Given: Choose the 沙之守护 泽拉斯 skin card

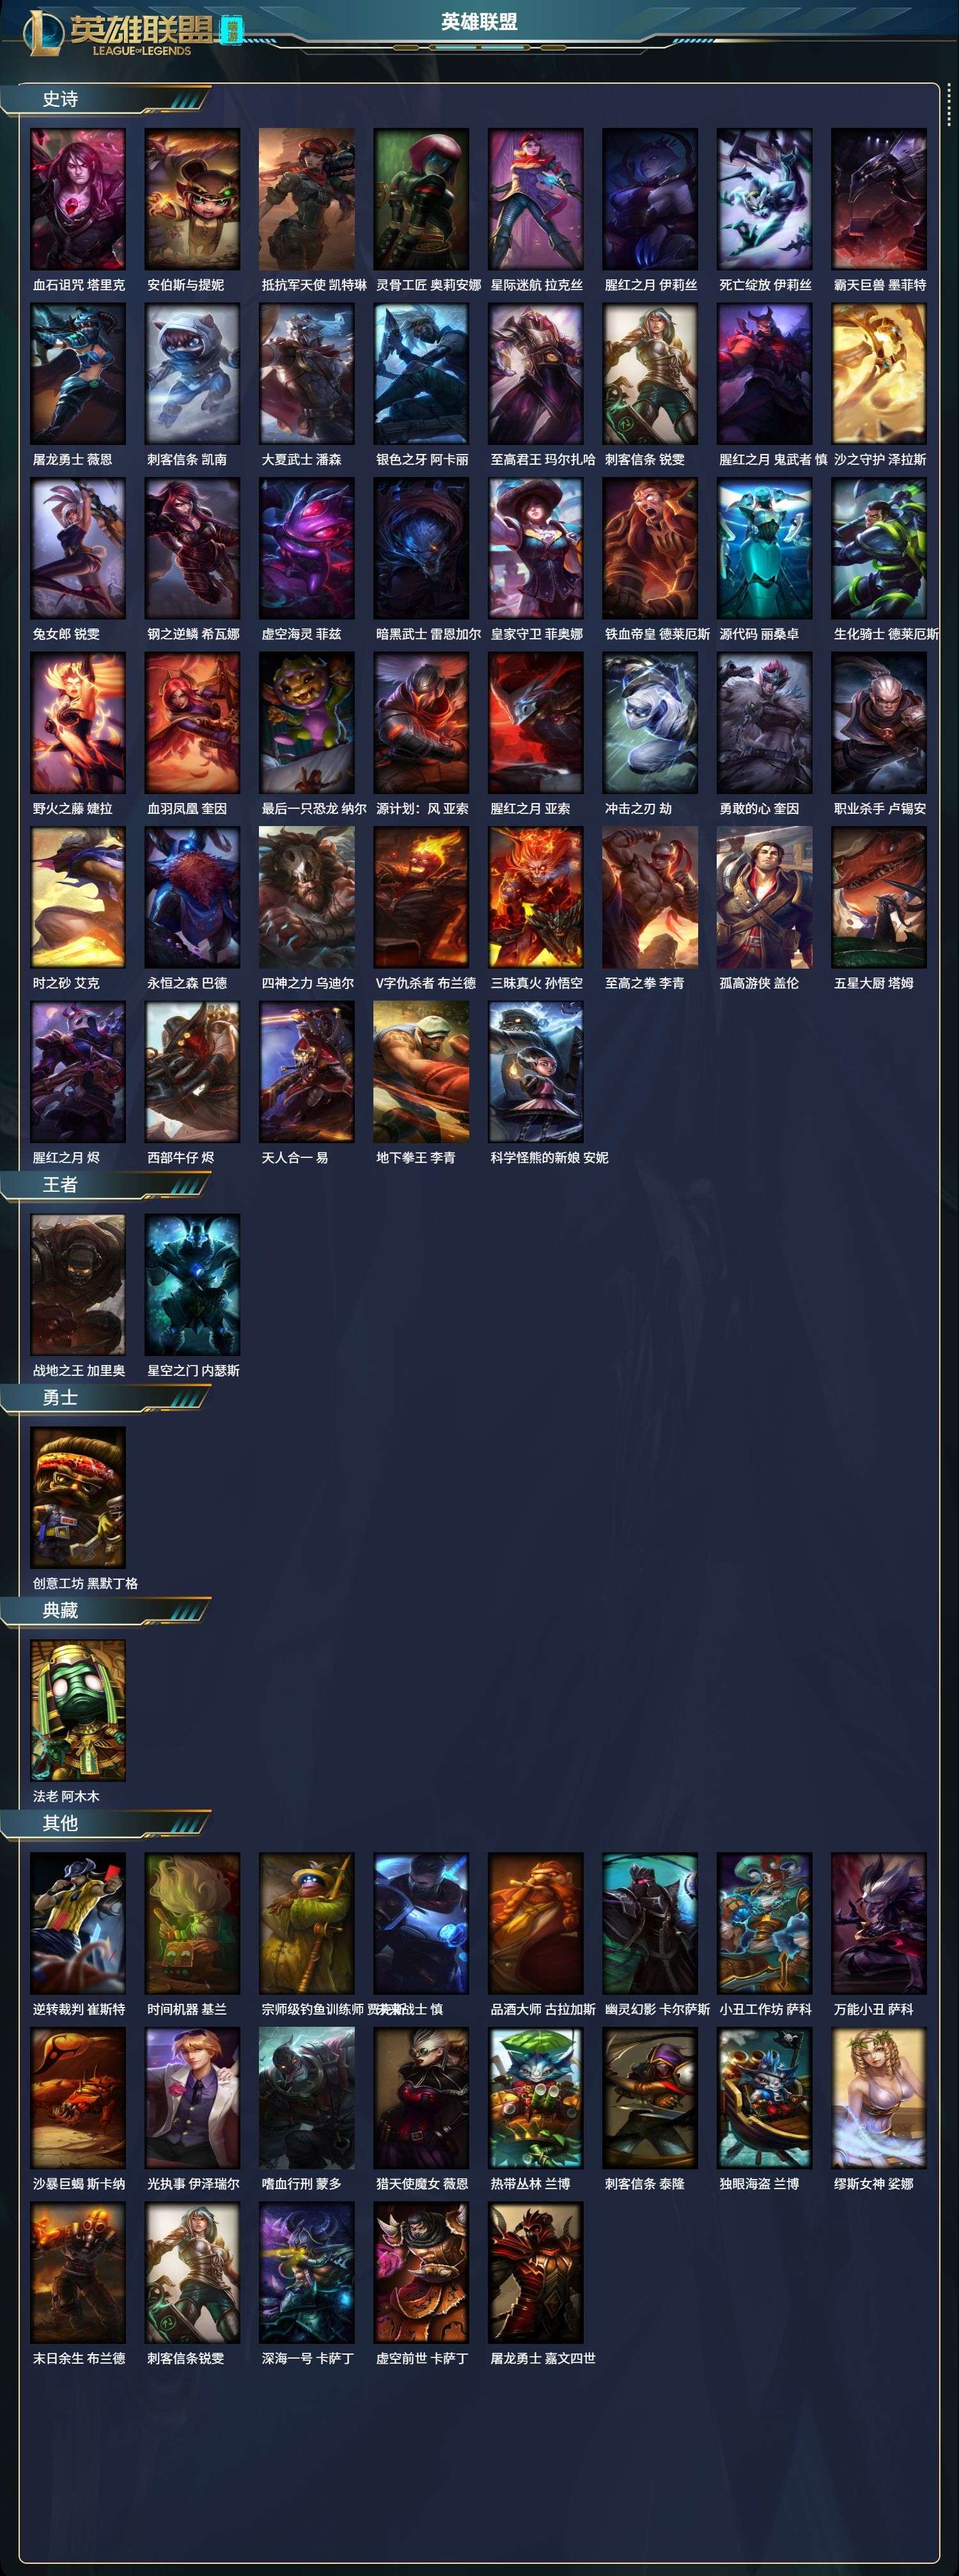Looking at the screenshot, I should point(879,374).
